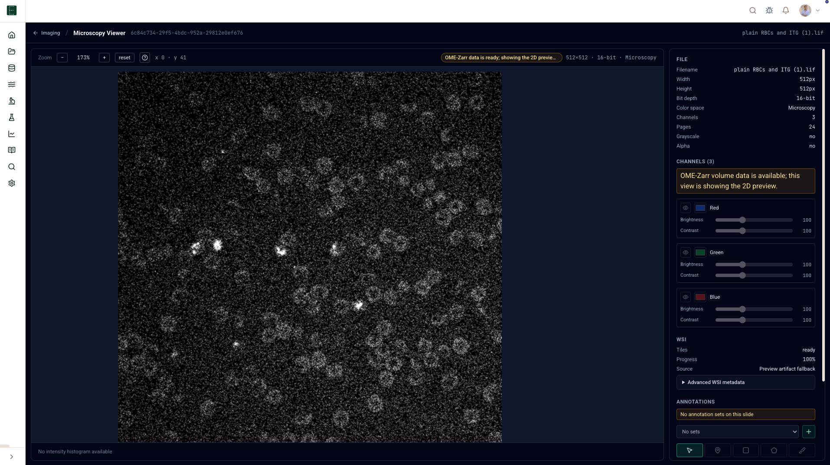Adjust the Blue channel Contrast slider
The height and width of the screenshot is (465, 830).
pyautogui.click(x=754, y=320)
